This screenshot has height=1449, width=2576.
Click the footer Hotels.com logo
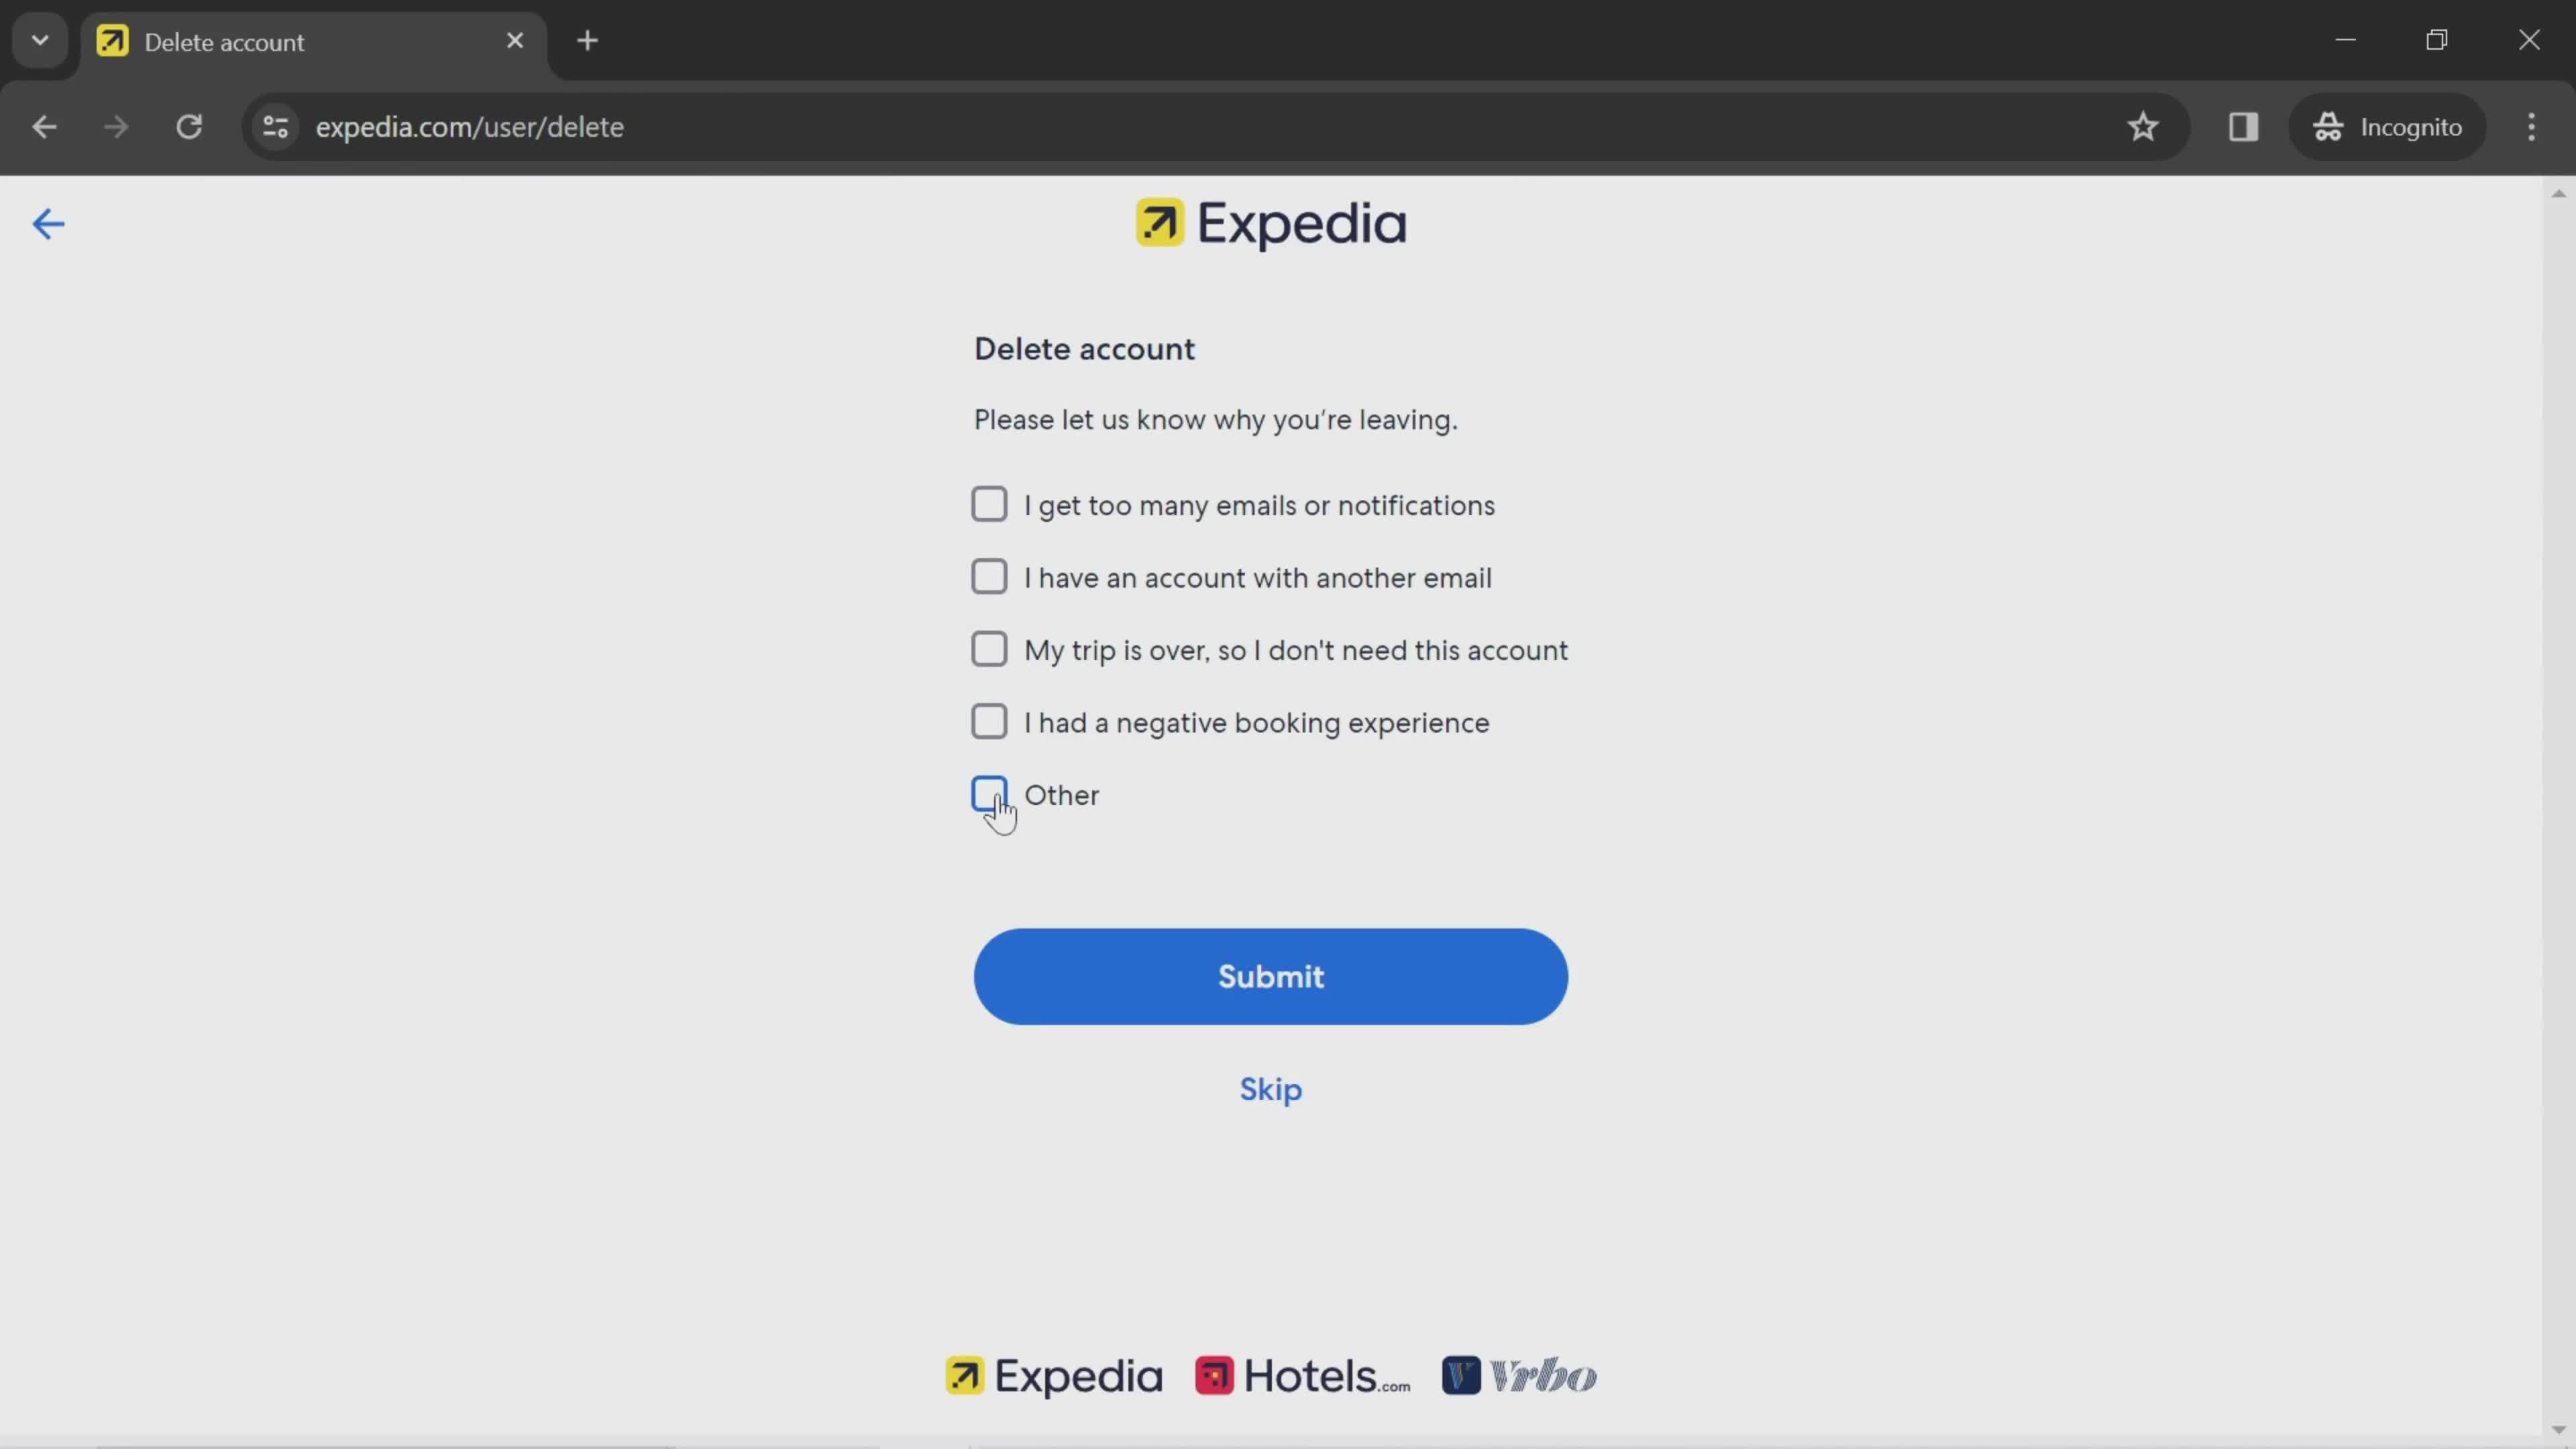[1303, 1376]
